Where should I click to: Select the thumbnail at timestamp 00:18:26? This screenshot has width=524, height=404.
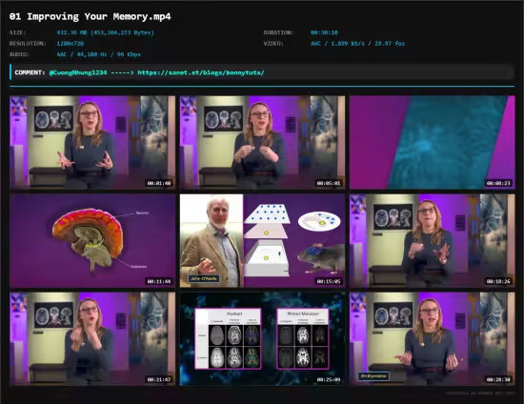tap(433, 241)
